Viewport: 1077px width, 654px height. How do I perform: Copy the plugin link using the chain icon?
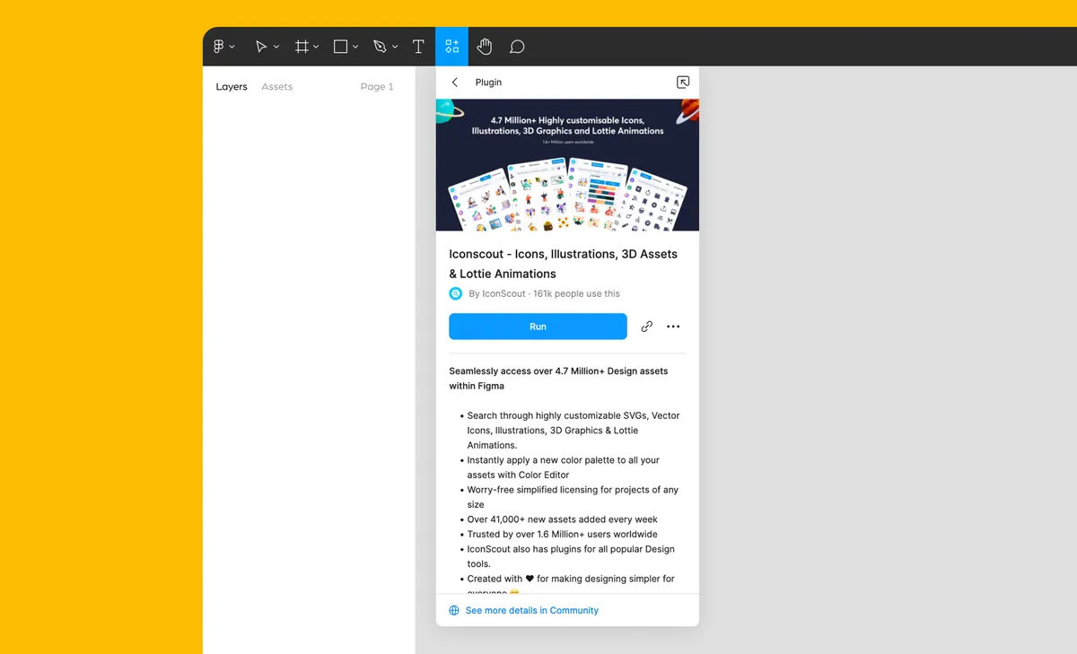click(x=646, y=326)
